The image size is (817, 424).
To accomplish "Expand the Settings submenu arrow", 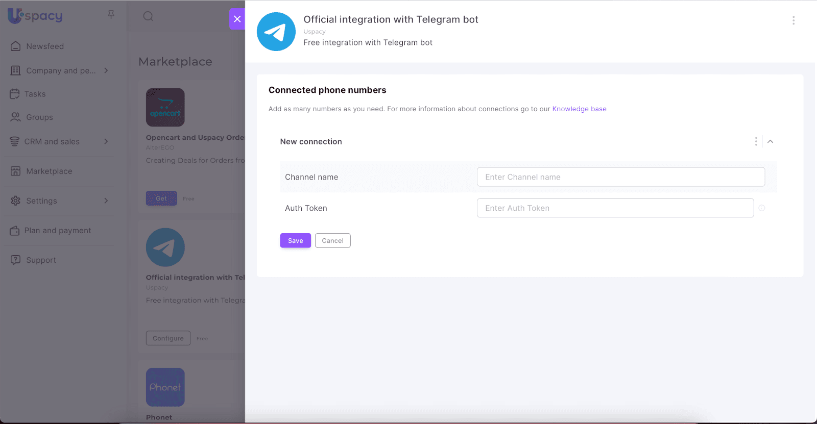I will pos(106,201).
